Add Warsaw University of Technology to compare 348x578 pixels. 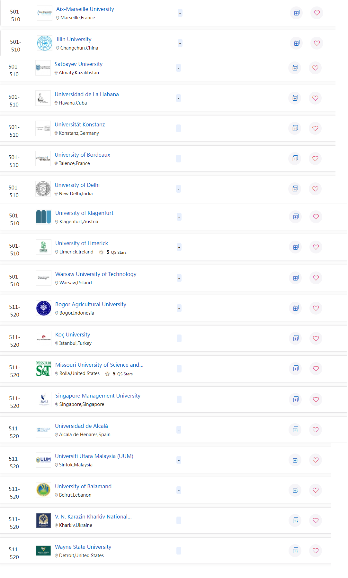tap(296, 278)
